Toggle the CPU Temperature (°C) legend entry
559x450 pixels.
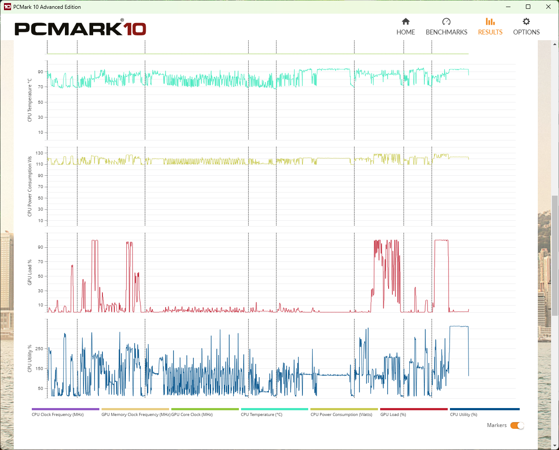coord(261,414)
